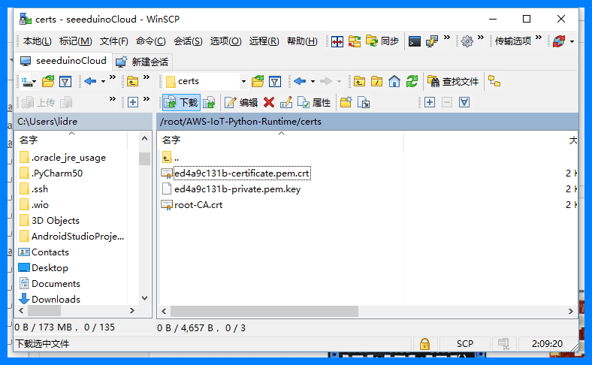
Task: Click the 编辑 edit button
Action: click(x=241, y=102)
